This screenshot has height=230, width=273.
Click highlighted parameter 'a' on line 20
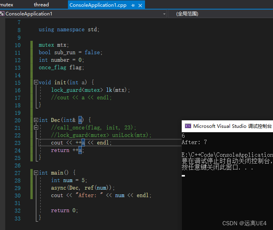[x=80, y=120]
